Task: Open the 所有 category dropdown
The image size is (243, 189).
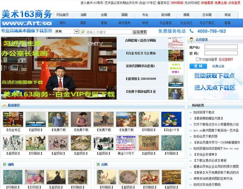Action: (67, 31)
